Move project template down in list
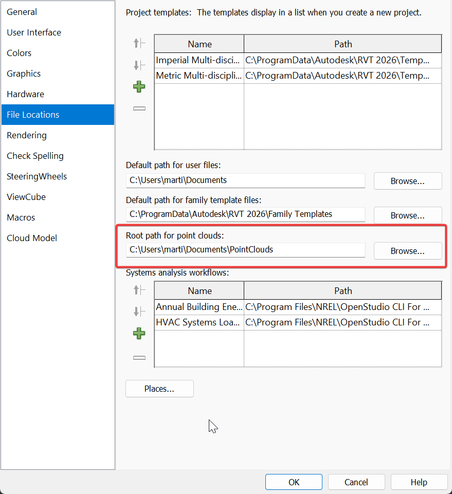The height and width of the screenshot is (494, 452). (x=139, y=65)
